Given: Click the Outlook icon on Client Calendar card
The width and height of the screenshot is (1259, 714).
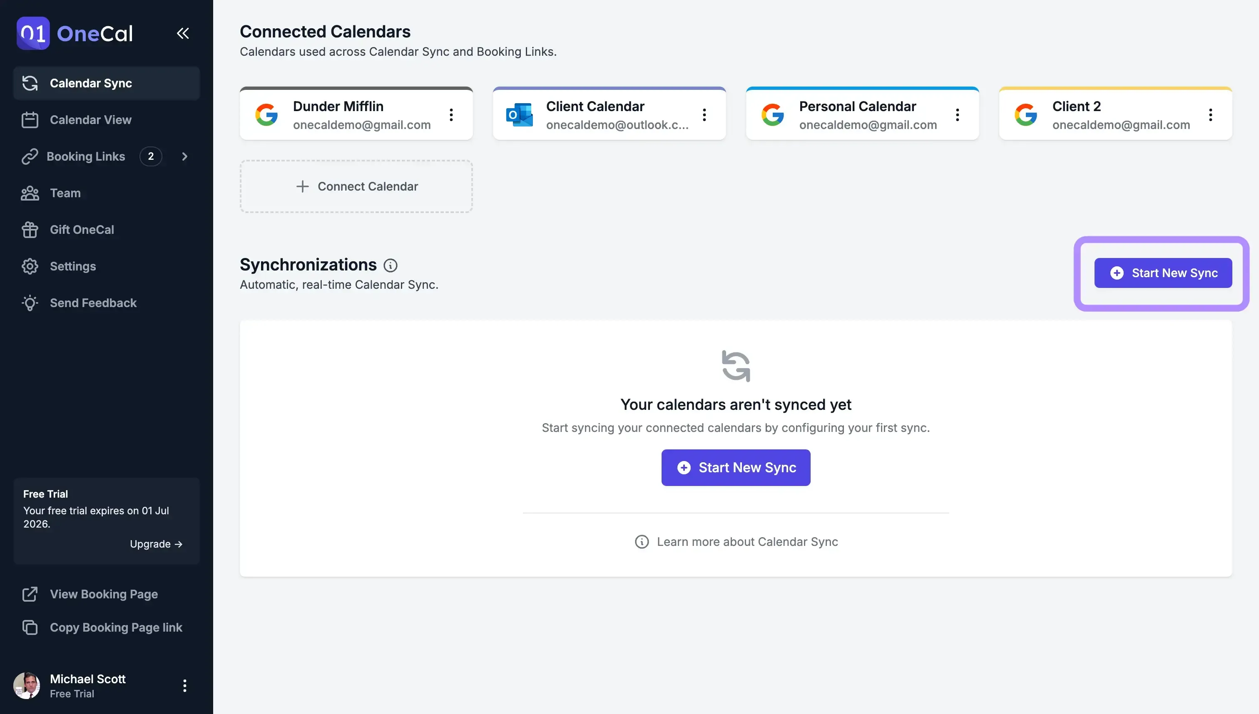Looking at the screenshot, I should (520, 114).
